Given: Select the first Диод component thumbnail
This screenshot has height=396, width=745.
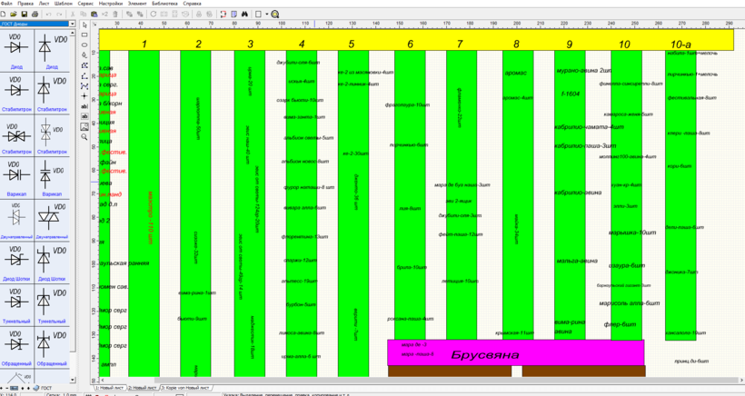Looking at the screenshot, I should coord(16,48).
